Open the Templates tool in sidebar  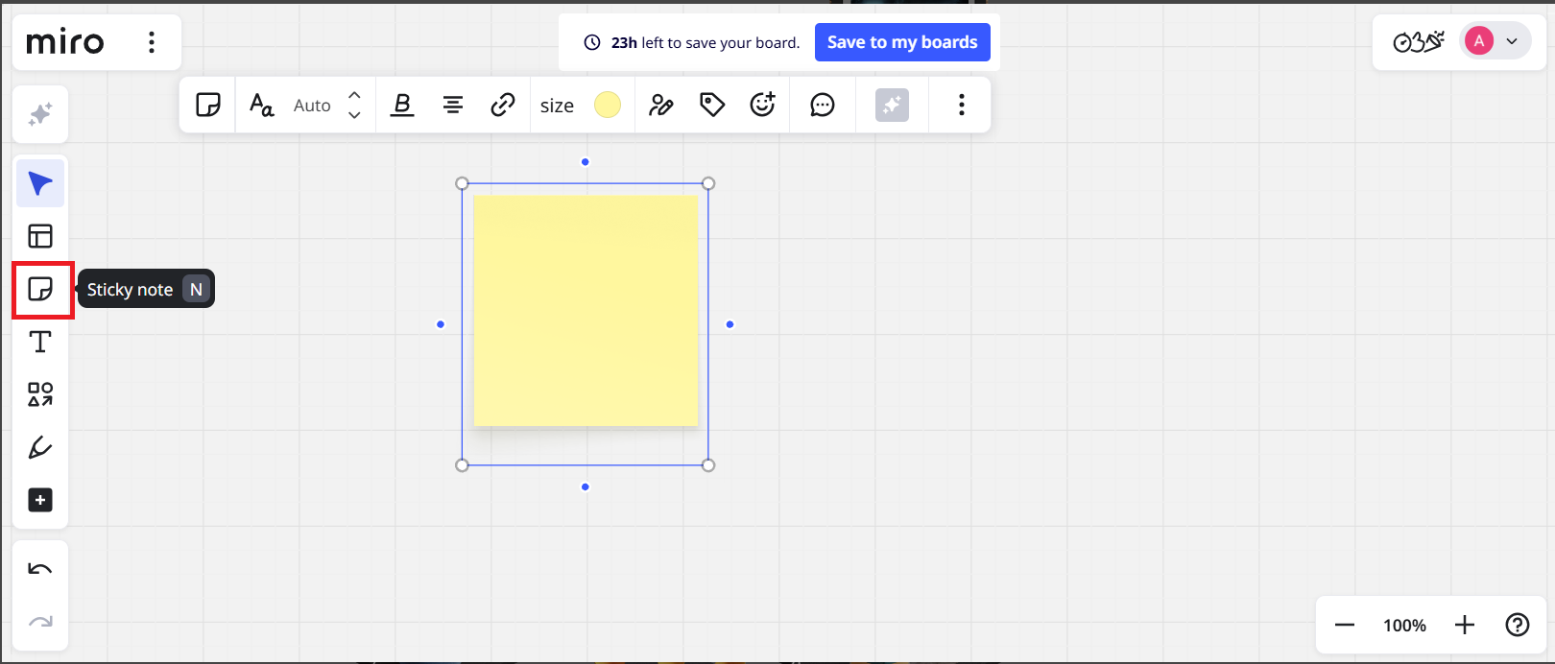coord(40,236)
